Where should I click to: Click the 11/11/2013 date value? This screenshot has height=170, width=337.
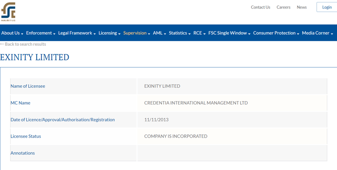coord(156,120)
